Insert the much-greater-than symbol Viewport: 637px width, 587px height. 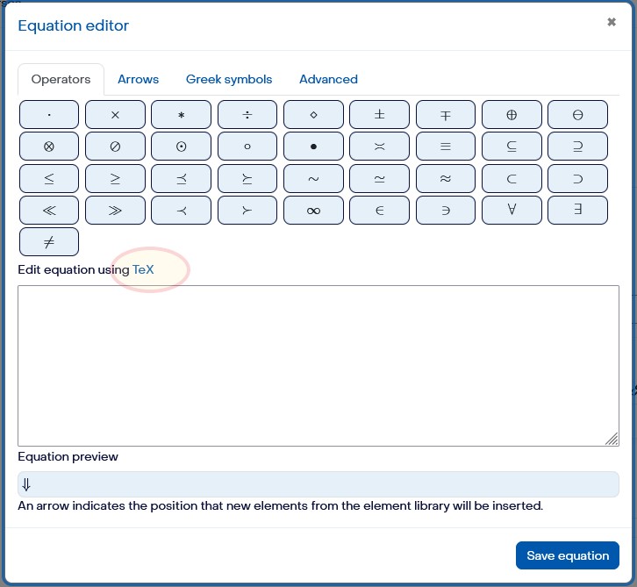tap(115, 211)
